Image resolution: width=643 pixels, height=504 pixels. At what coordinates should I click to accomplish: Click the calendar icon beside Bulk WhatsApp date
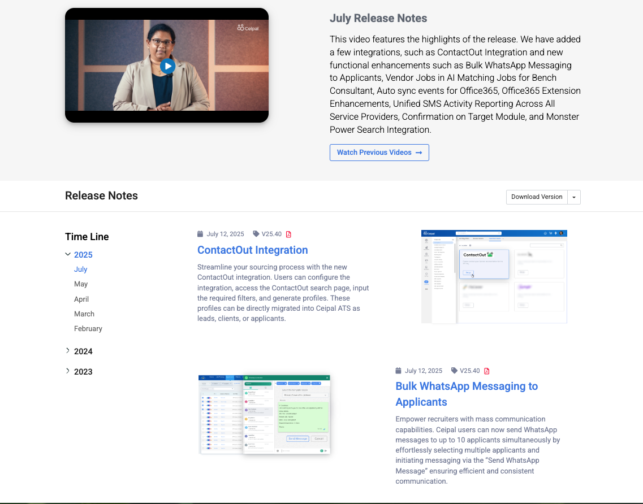[398, 371]
